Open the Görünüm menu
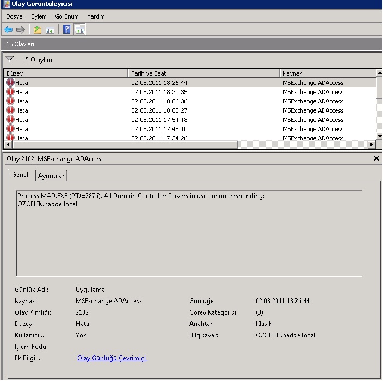This screenshot has height=381, width=383. [67, 16]
